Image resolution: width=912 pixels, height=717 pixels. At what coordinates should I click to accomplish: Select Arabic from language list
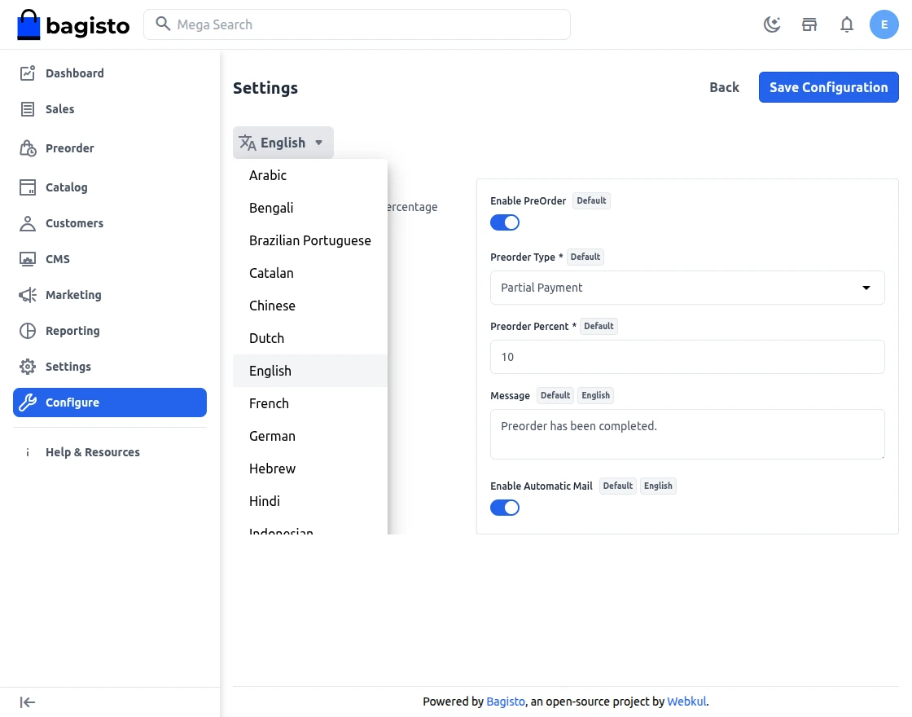(x=310, y=175)
